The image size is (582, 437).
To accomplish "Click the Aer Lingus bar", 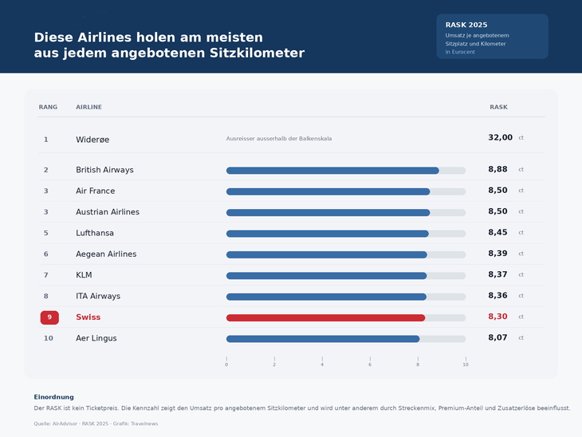I will 323,339.
